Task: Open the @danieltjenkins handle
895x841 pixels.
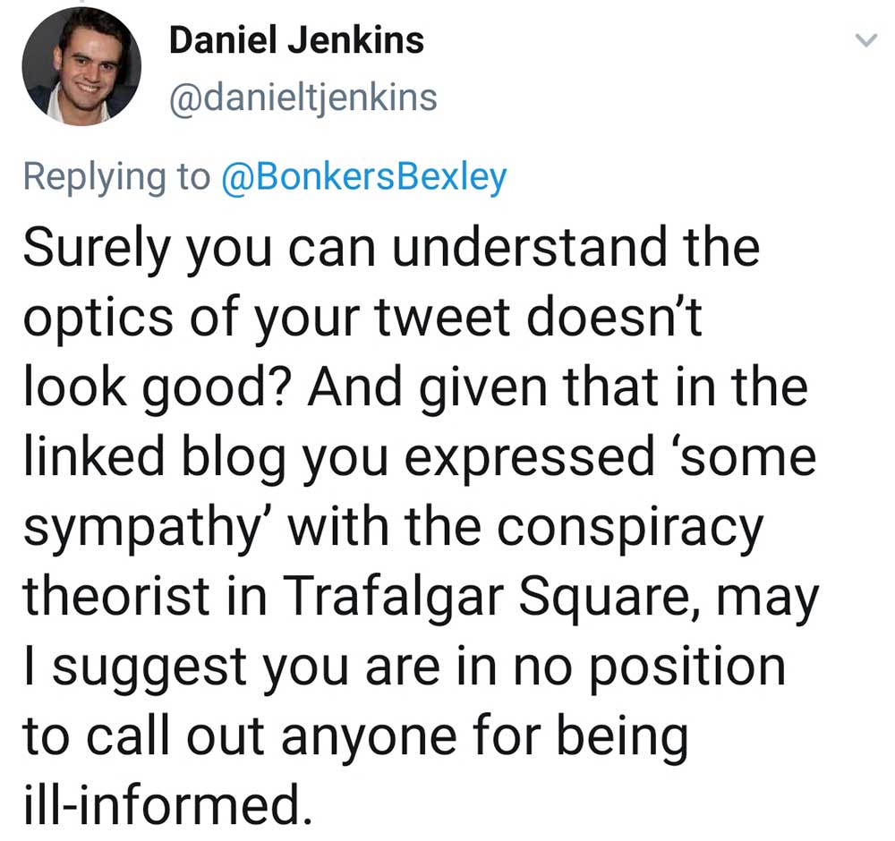Action: pyautogui.click(x=303, y=97)
